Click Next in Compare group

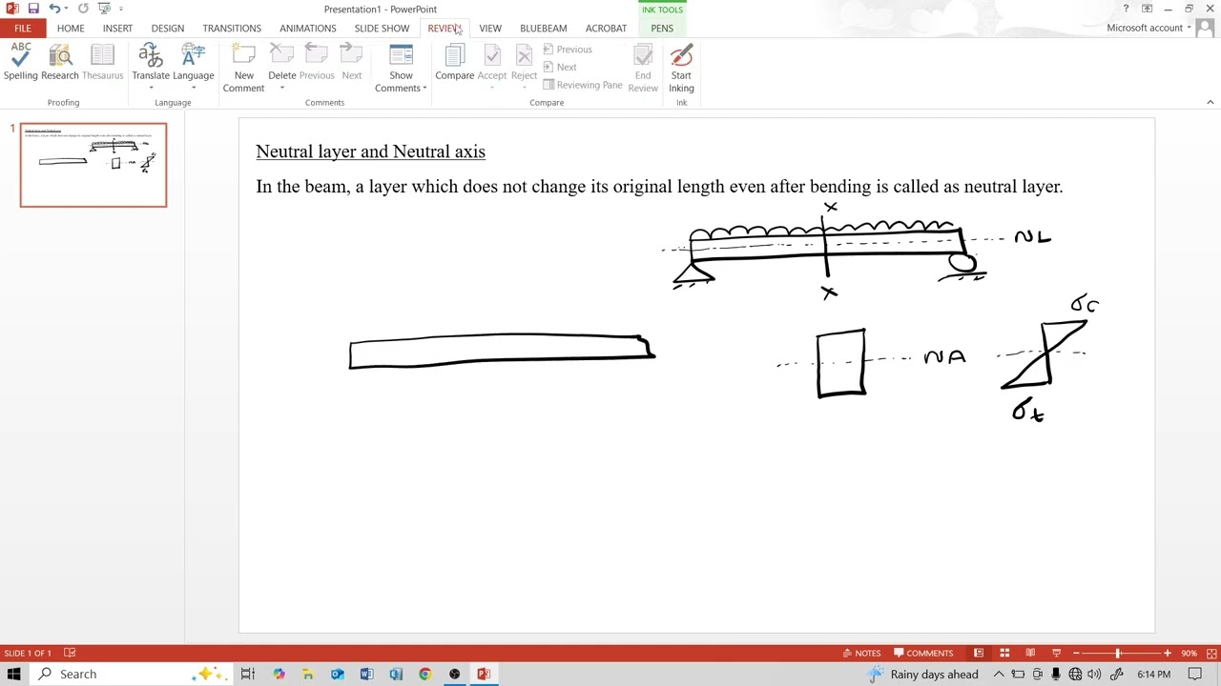point(560,68)
